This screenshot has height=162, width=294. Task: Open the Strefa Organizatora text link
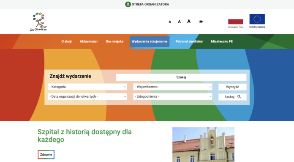(150, 4)
